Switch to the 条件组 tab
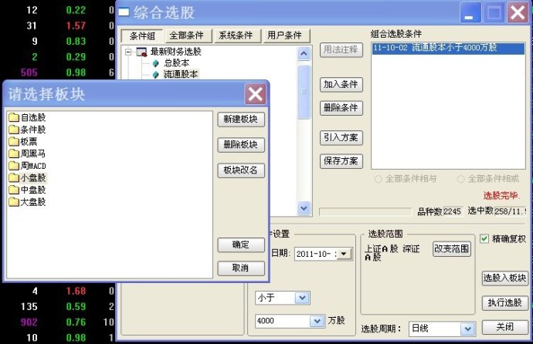The image size is (533, 344). (x=142, y=35)
